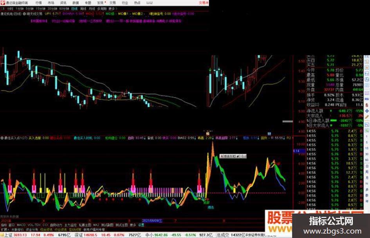Click the 资金分布 bottom tab
Screen dimensions: 370x238
32,229
